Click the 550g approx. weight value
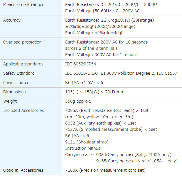Viewport: 182px width, 176px height. tap(78, 101)
